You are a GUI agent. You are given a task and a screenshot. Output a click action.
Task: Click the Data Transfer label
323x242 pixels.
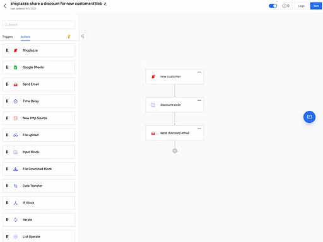coord(32,186)
